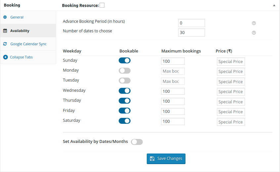Enable Tuesday bookable switch
The image size is (280, 172).
click(x=125, y=81)
